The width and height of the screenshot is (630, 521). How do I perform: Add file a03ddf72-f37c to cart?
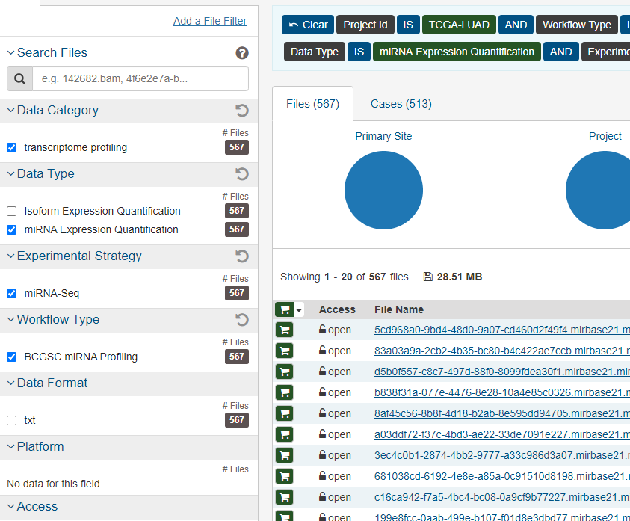coord(285,434)
